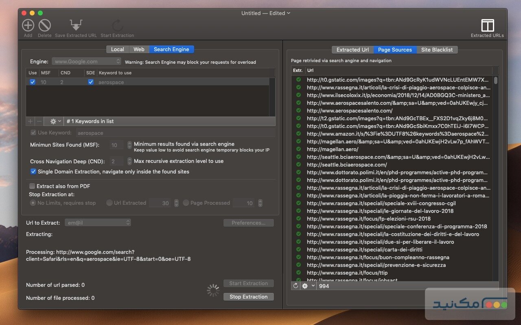Increase Page Processed value with its stepper

coord(259,201)
